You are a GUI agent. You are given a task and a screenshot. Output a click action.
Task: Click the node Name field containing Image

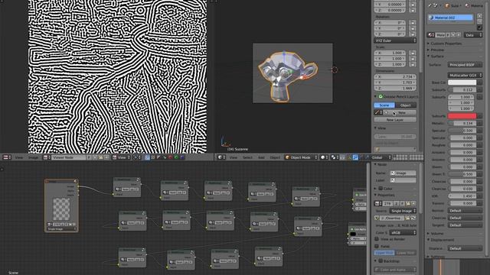(403, 173)
